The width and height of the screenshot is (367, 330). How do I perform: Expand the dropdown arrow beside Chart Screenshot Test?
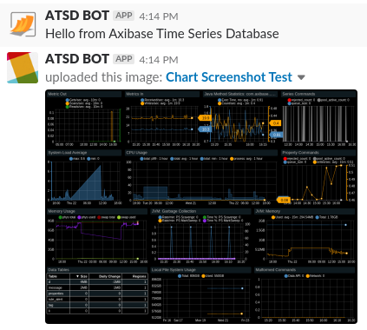click(301, 77)
